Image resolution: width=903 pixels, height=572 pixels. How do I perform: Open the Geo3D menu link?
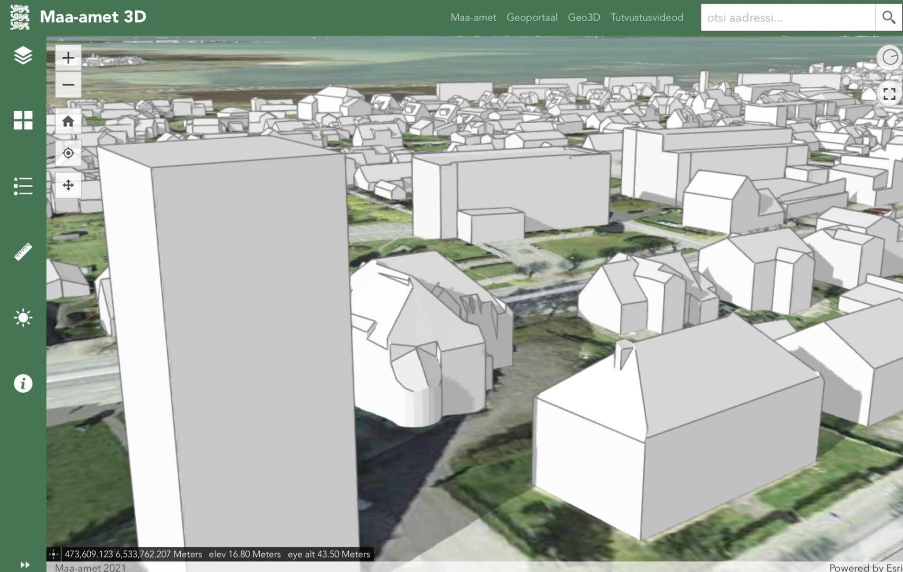click(x=584, y=17)
